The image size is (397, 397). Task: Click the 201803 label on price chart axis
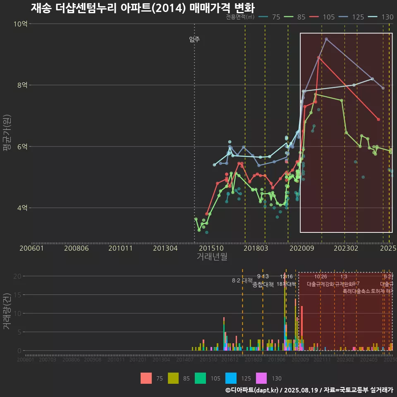[x=256, y=248]
